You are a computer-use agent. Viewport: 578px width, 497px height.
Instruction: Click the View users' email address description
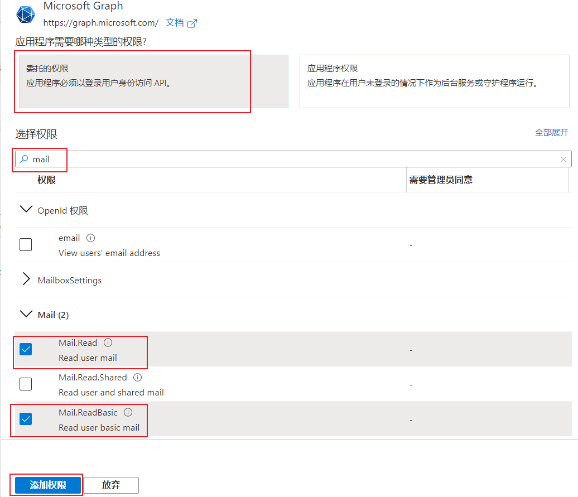109,253
